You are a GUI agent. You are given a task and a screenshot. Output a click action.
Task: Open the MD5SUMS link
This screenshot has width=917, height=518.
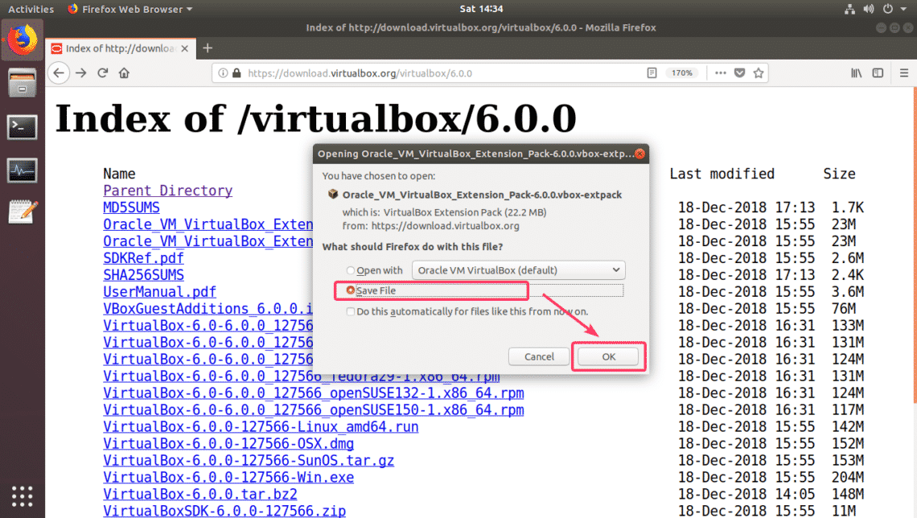[x=132, y=208]
